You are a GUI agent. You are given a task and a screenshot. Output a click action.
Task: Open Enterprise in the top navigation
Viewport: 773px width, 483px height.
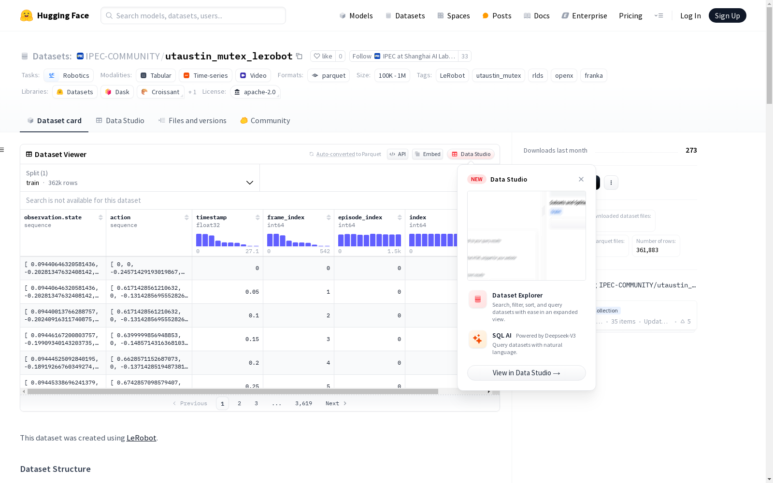584,15
